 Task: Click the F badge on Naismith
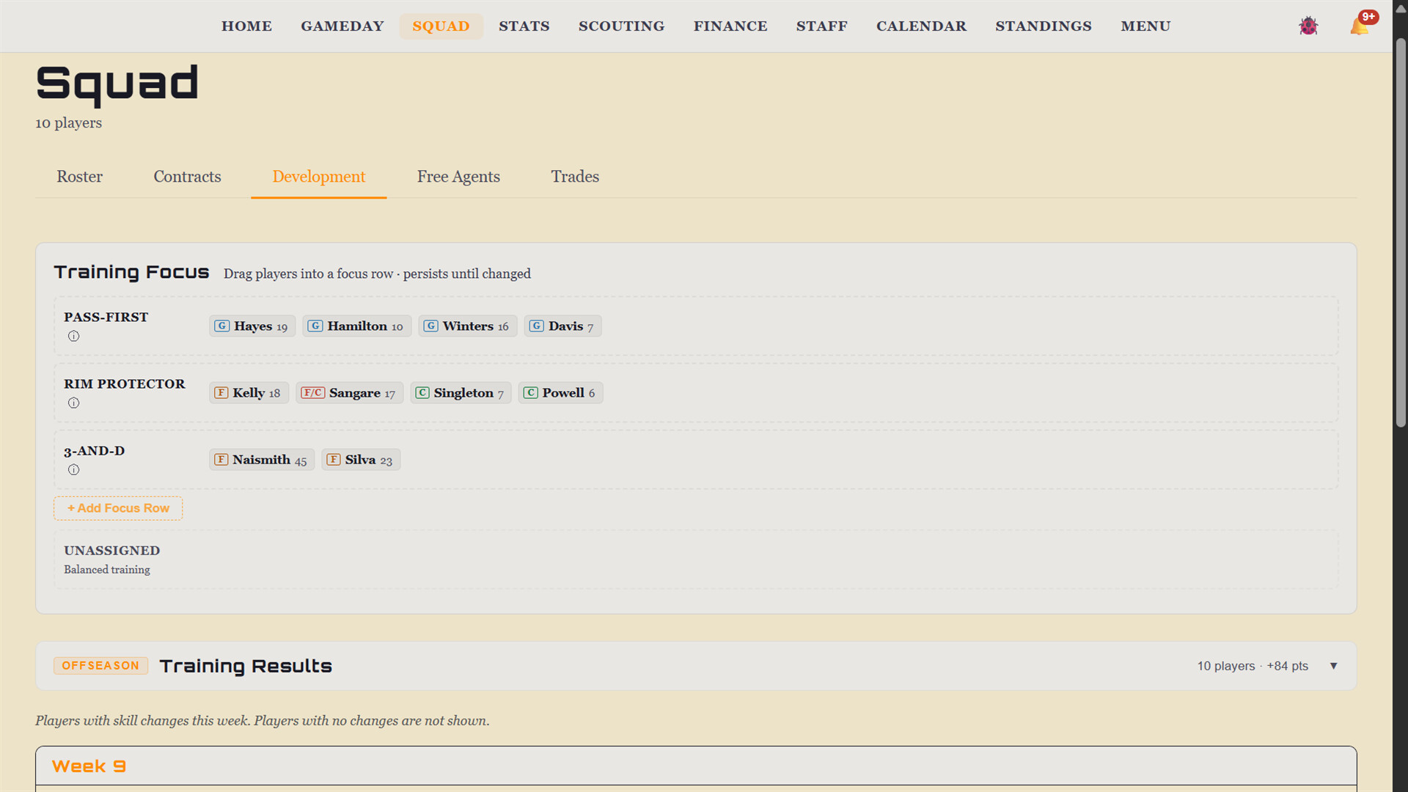click(221, 460)
